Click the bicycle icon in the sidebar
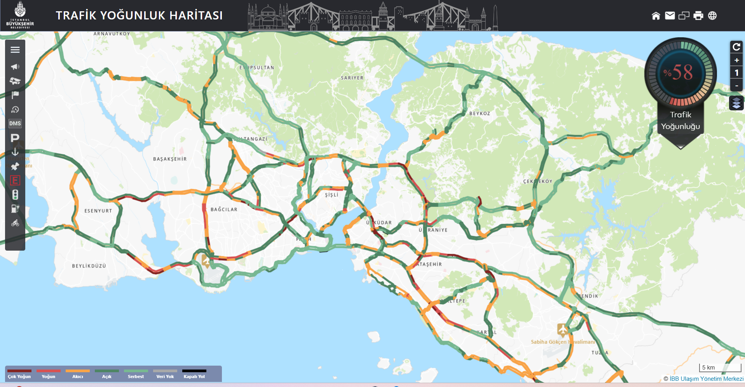Viewport: 745px width, 387px height. 15,223
